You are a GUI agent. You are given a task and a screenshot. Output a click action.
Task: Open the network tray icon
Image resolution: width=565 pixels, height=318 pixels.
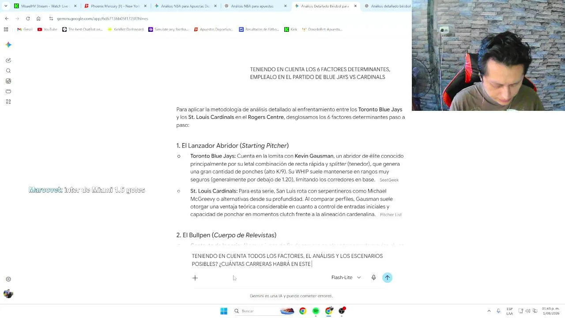[x=521, y=311]
